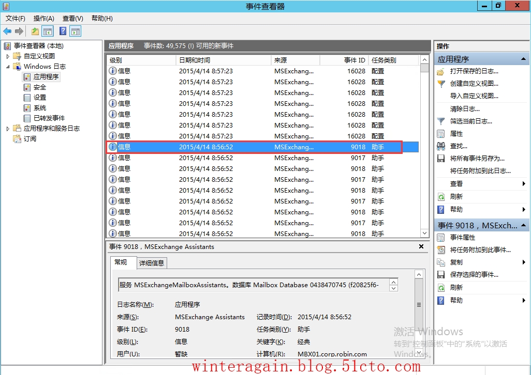
Task: Close the event preview pane
Action: click(421, 246)
